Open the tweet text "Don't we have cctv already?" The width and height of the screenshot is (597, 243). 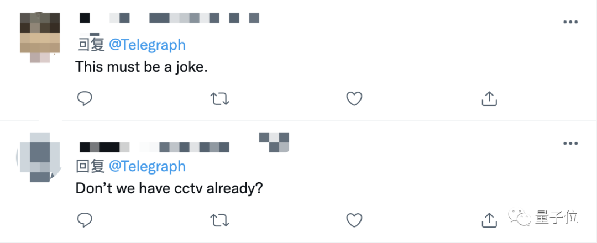tap(169, 188)
